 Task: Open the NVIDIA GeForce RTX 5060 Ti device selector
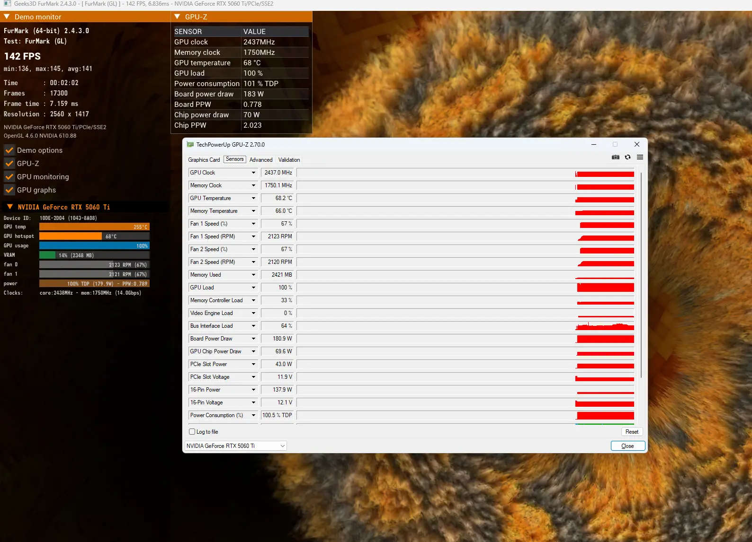pos(236,446)
